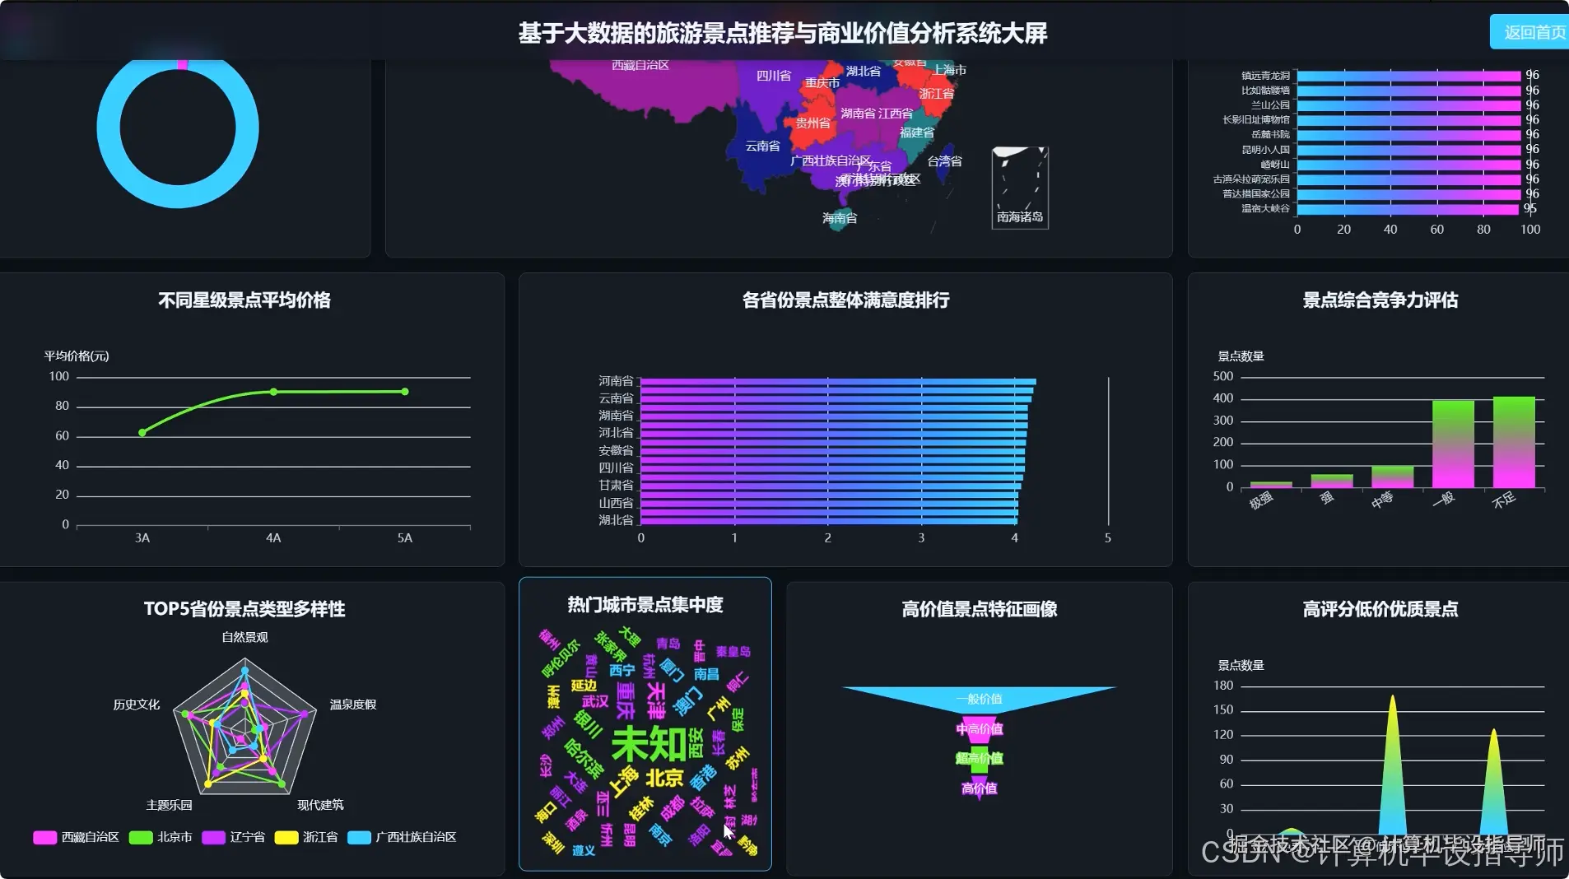Click the 南海诸岛 inset on the map
Viewport: 1569px width, 879px height.
1020,188
